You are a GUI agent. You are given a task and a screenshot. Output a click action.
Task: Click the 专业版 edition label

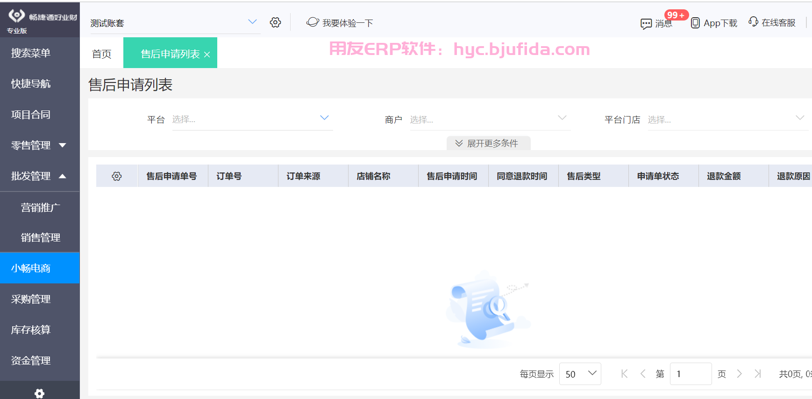tap(17, 31)
